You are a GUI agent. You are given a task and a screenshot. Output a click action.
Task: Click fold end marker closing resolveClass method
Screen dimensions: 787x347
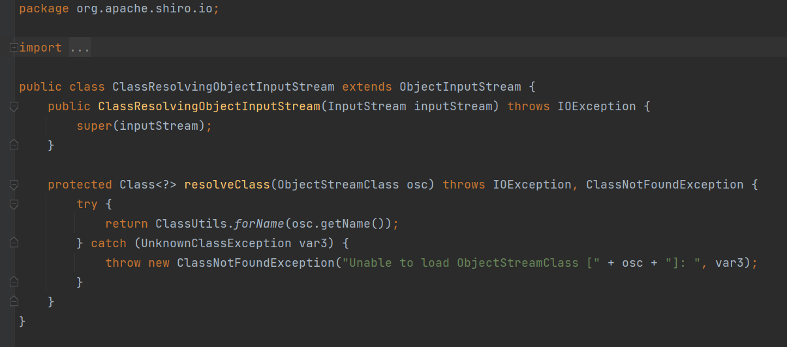tap(14, 302)
